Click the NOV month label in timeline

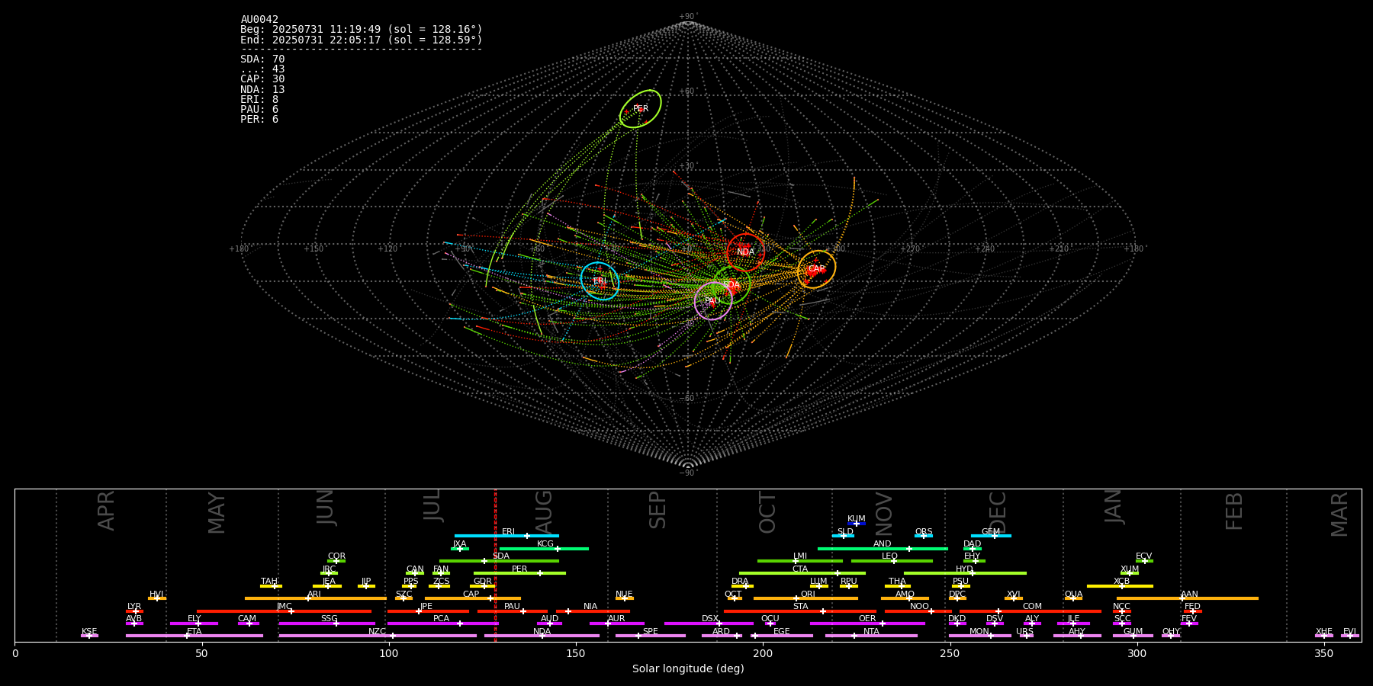click(x=883, y=512)
